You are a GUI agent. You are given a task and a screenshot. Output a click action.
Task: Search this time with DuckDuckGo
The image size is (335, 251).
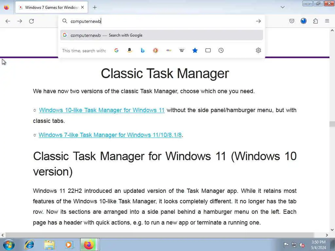(x=155, y=50)
